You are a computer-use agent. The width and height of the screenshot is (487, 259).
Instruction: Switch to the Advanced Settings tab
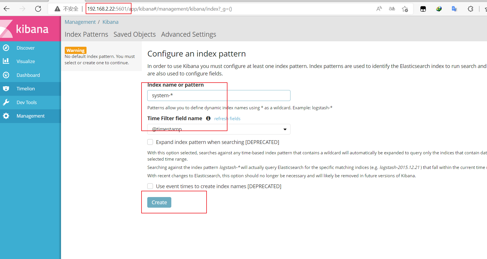pyautogui.click(x=188, y=34)
